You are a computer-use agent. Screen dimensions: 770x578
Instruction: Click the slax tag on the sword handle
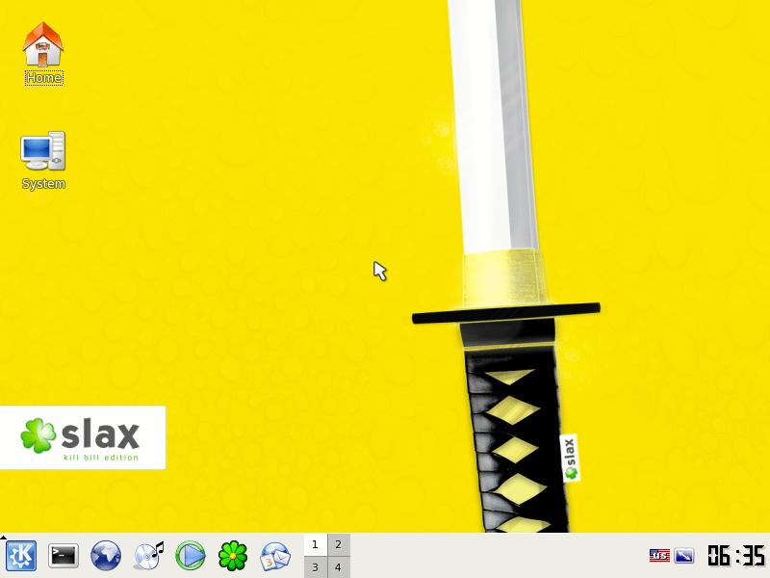[x=570, y=458]
